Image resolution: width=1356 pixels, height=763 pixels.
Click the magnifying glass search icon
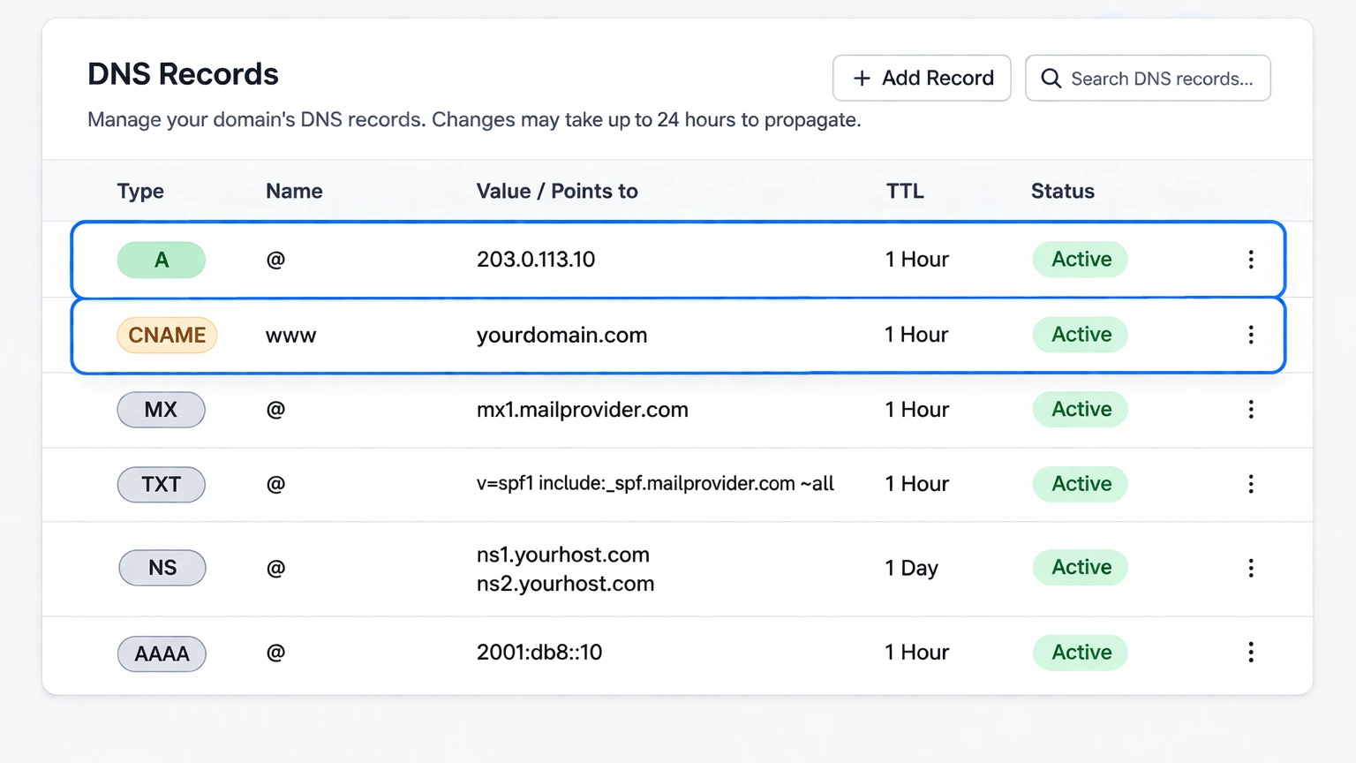tap(1051, 79)
